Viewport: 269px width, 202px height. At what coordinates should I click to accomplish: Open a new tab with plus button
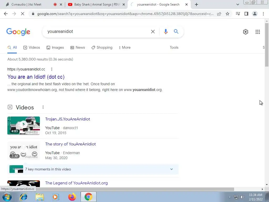tap(196, 5)
